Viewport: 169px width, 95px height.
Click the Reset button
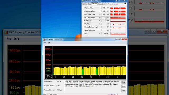[124, 86]
